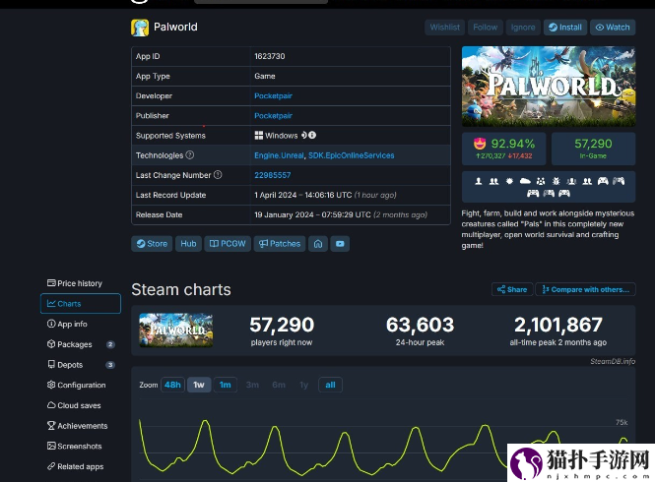
Task: Install Palworld via Steam button
Action: click(565, 28)
